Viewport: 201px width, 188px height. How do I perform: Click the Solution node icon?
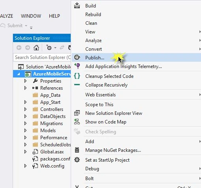21,67
